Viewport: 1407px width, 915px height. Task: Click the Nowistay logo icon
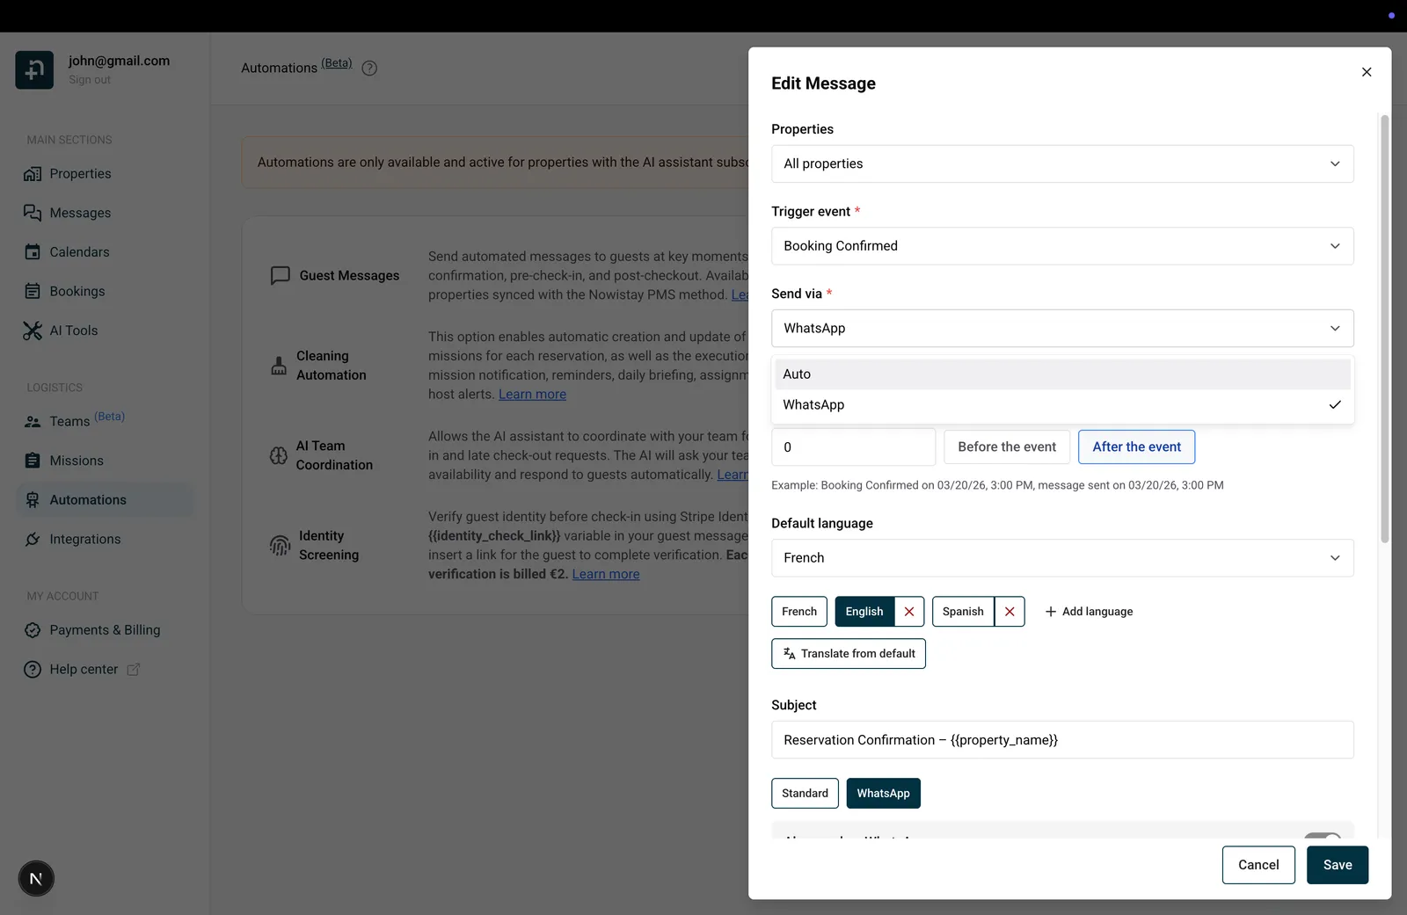[34, 69]
